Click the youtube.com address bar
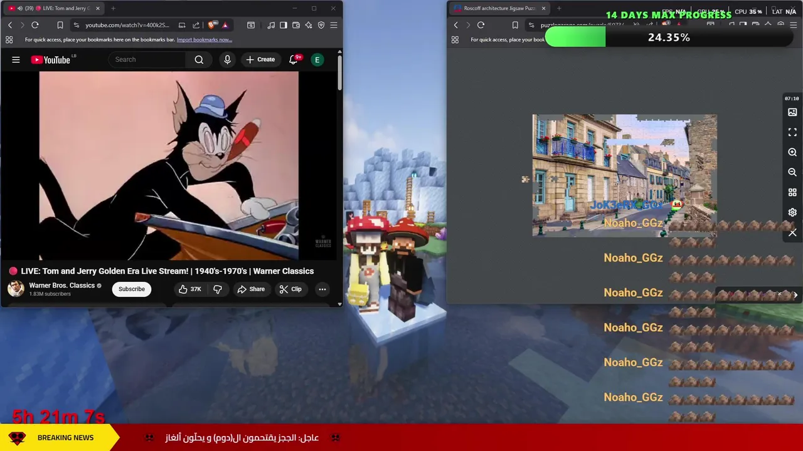The height and width of the screenshot is (451, 803). click(127, 25)
